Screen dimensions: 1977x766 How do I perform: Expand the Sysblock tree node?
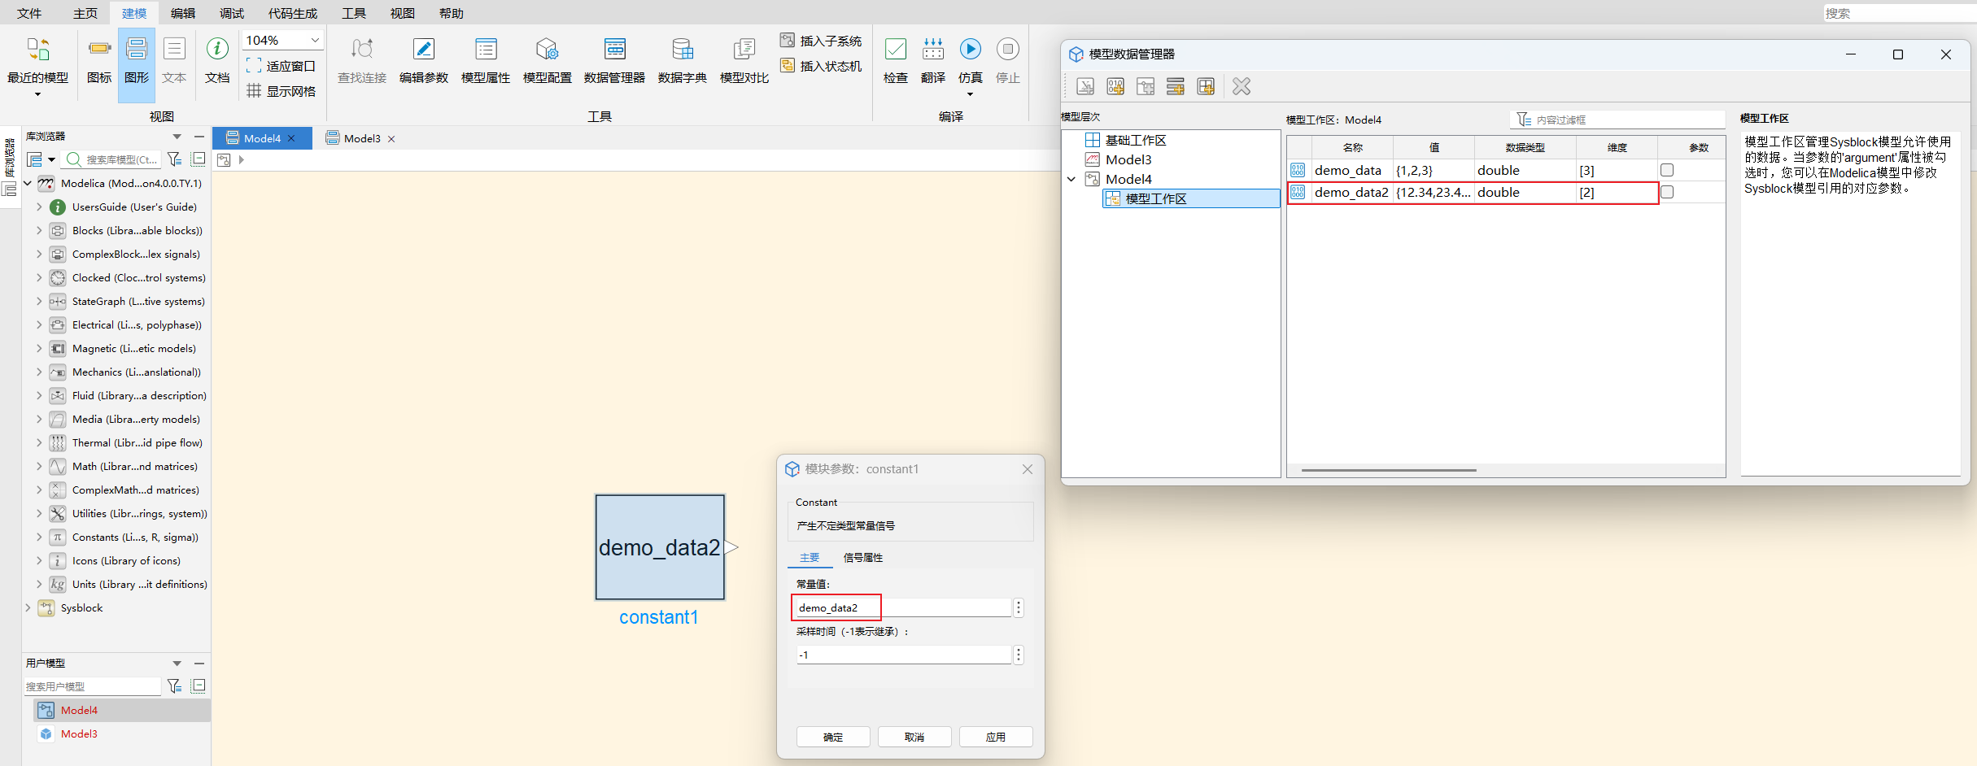28,608
